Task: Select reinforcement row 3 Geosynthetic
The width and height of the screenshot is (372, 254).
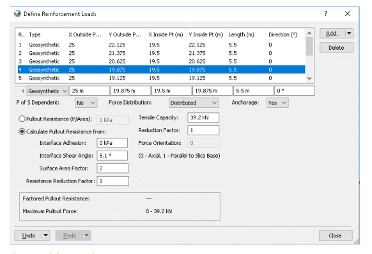Action: [x=161, y=61]
